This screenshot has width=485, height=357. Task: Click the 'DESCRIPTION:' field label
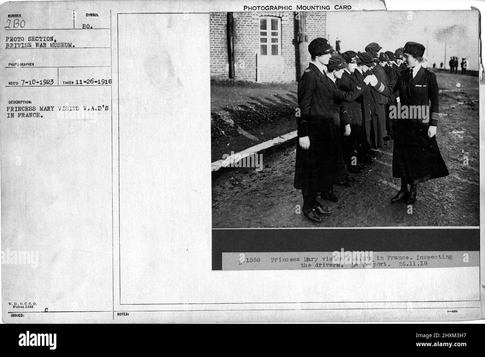19,102
